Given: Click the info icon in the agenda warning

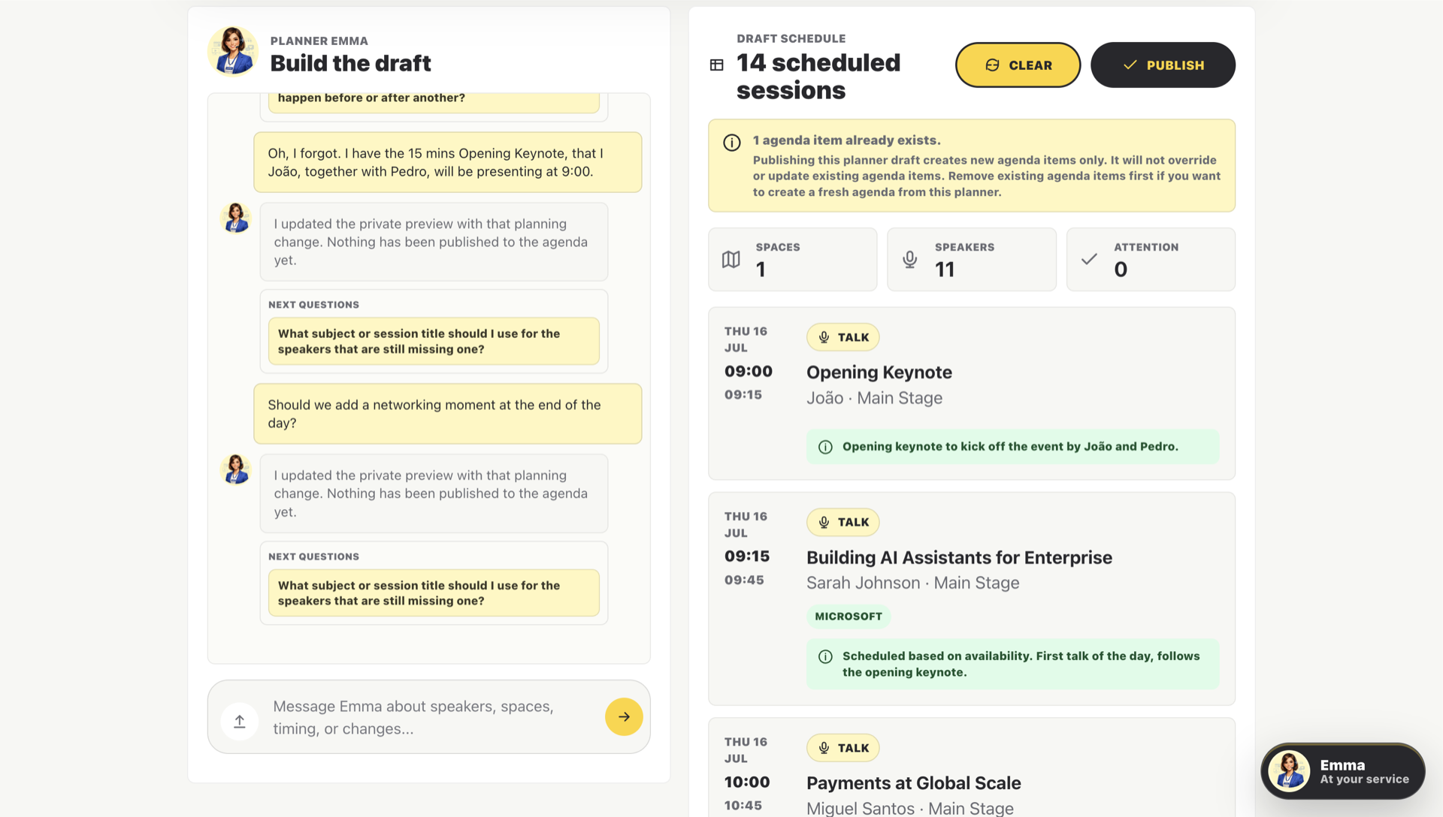Looking at the screenshot, I should tap(732, 143).
